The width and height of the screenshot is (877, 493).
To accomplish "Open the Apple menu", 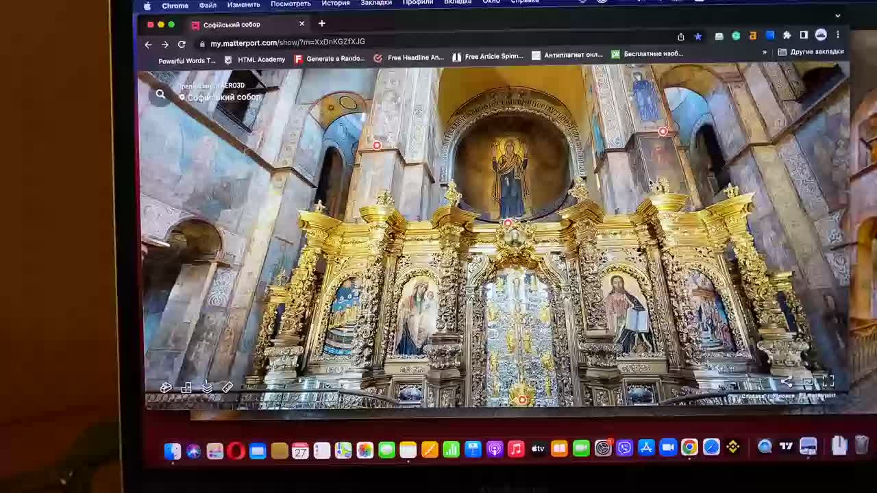I will 147,6.
